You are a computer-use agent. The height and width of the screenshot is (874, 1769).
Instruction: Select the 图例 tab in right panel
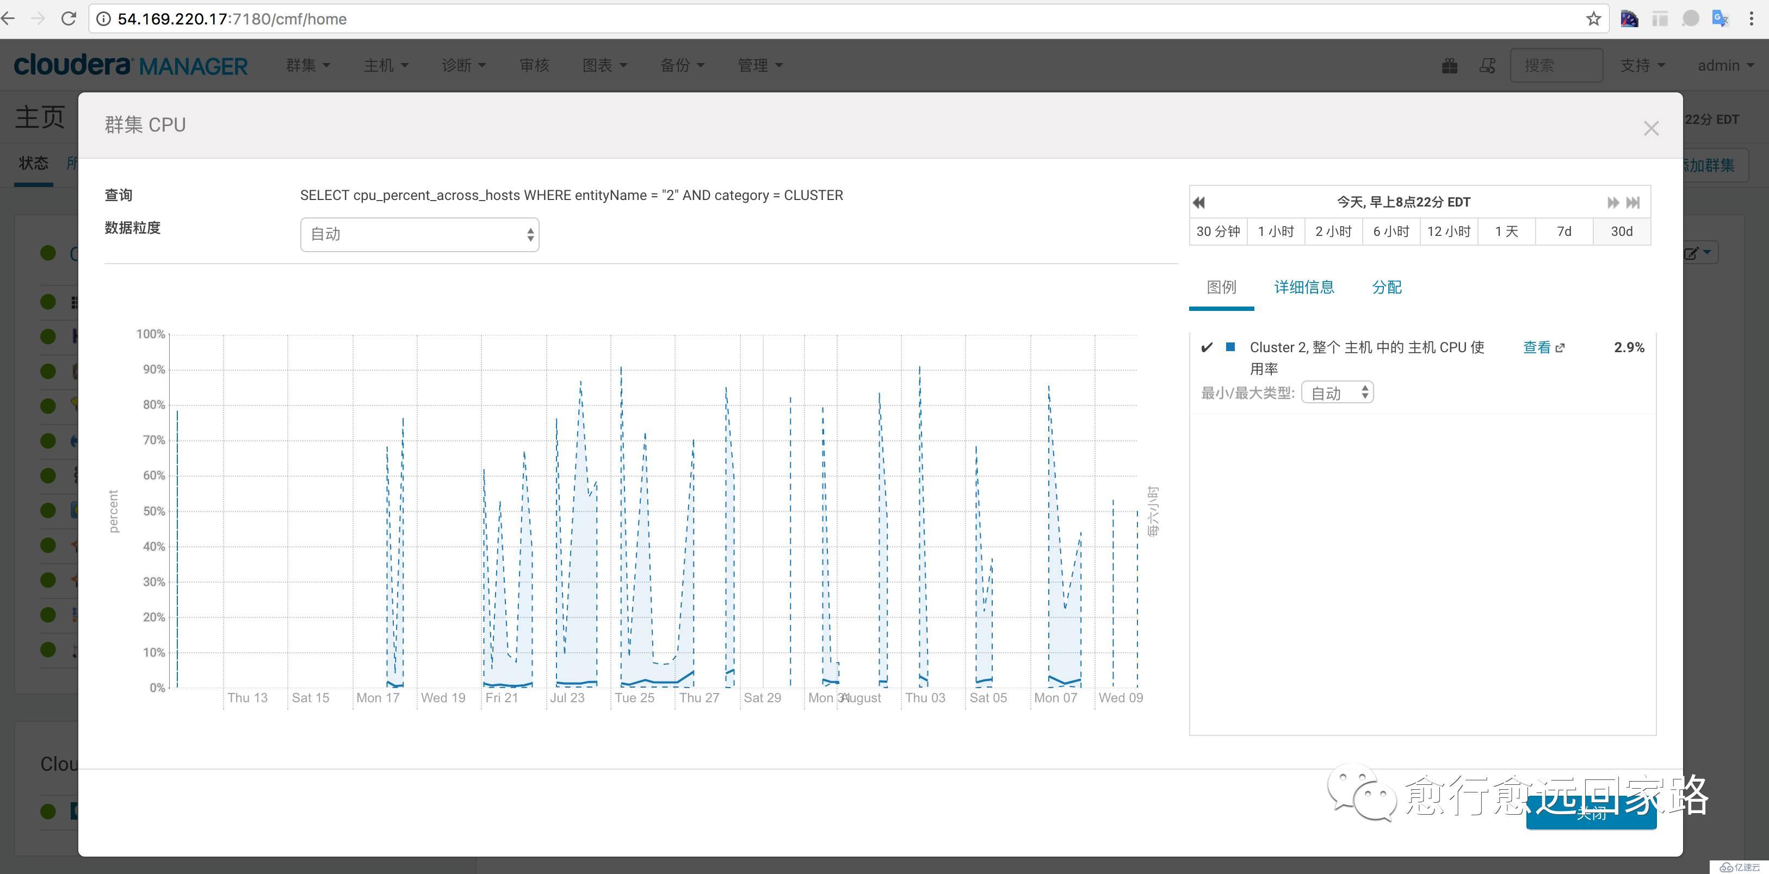pos(1222,286)
